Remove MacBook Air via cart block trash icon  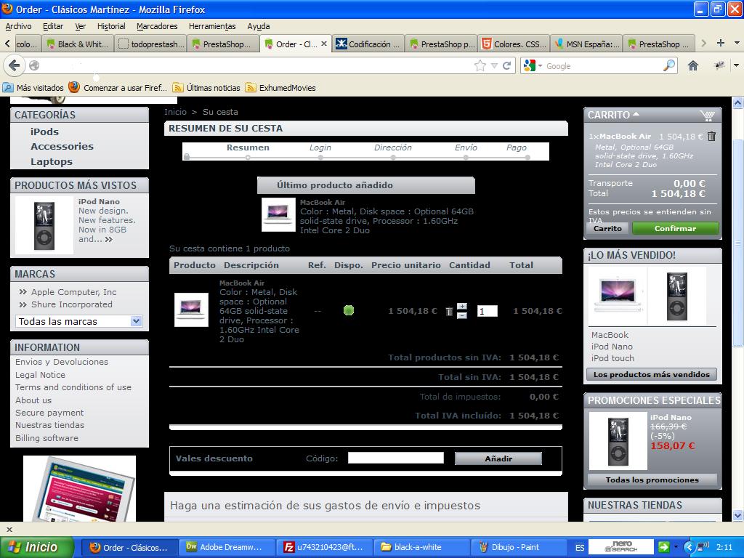tap(711, 137)
